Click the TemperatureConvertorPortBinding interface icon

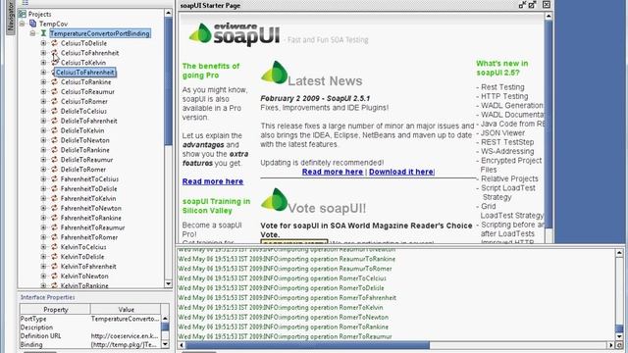pos(43,33)
